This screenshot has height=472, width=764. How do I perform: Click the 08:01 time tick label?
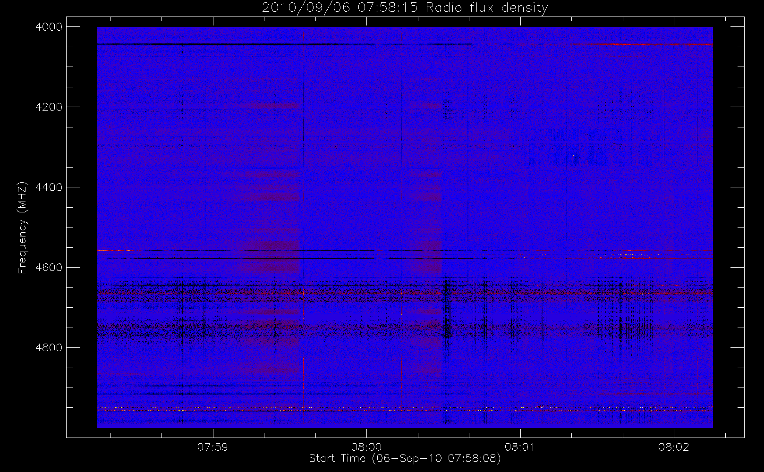pos(520,447)
